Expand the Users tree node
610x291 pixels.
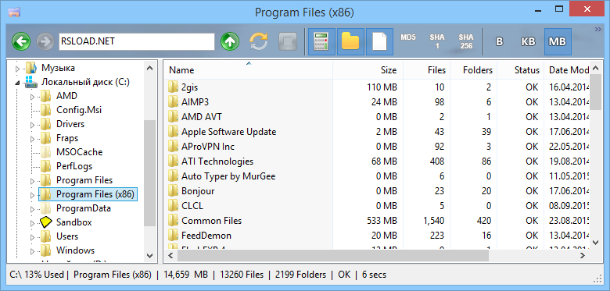(x=33, y=236)
